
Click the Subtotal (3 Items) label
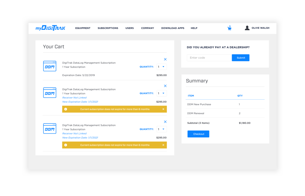tap(198, 123)
